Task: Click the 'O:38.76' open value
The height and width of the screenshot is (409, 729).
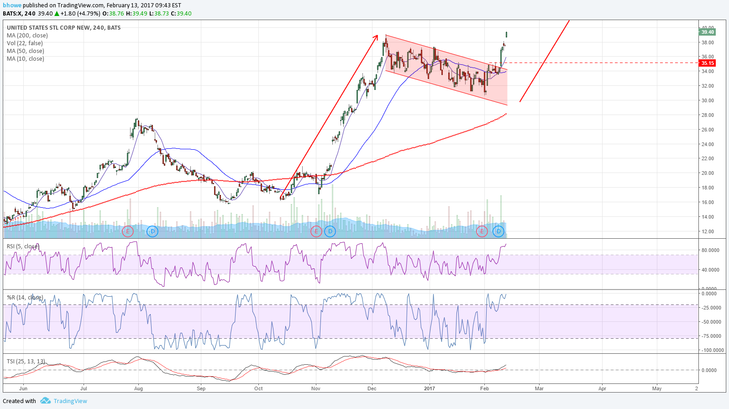Action: click(113, 14)
